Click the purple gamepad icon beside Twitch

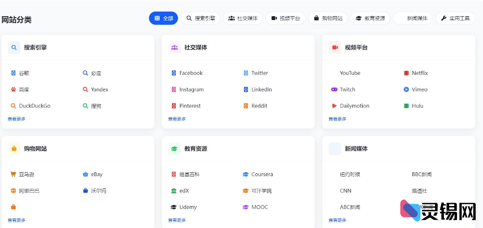(334, 90)
